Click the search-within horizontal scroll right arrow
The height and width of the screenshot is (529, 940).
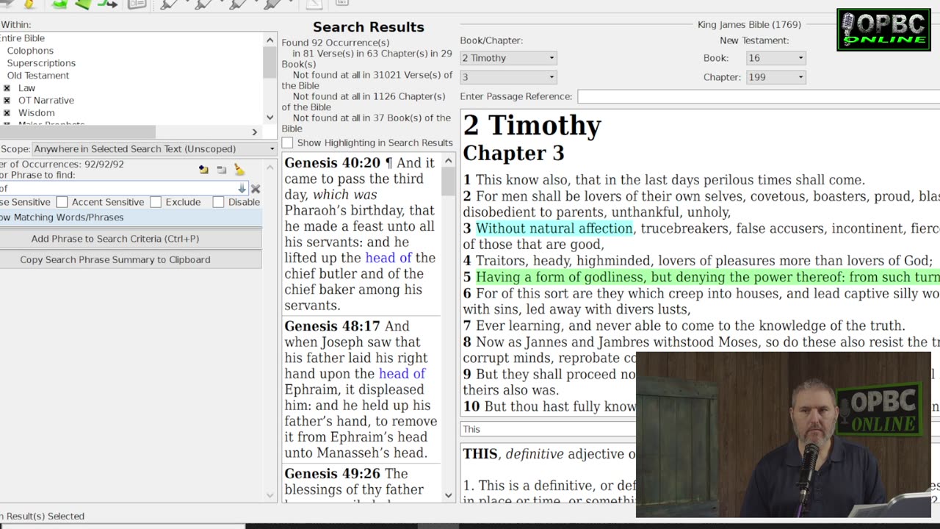[255, 132]
